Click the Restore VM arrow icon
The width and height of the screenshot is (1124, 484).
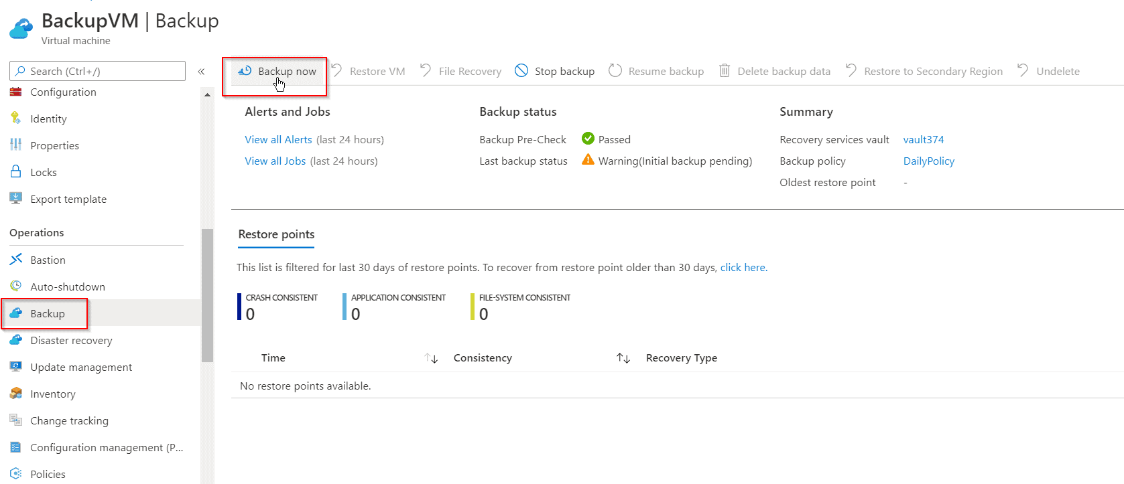click(x=337, y=70)
